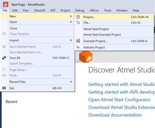Select File... in New submenu
Image resolution: width=155 pixels, height=128 pixels.
point(114,22)
